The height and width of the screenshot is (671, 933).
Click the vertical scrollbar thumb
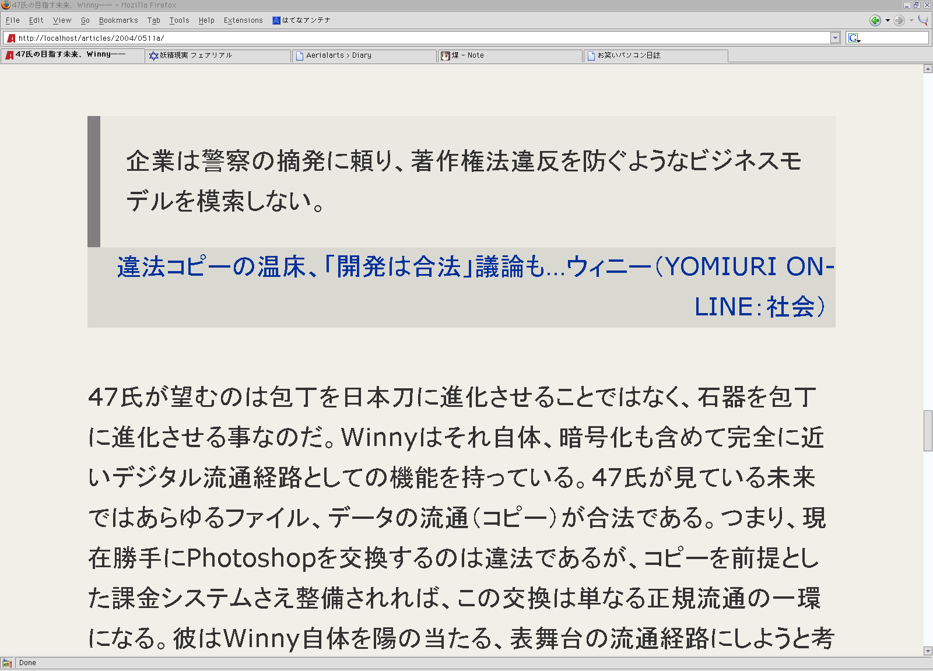pos(928,431)
